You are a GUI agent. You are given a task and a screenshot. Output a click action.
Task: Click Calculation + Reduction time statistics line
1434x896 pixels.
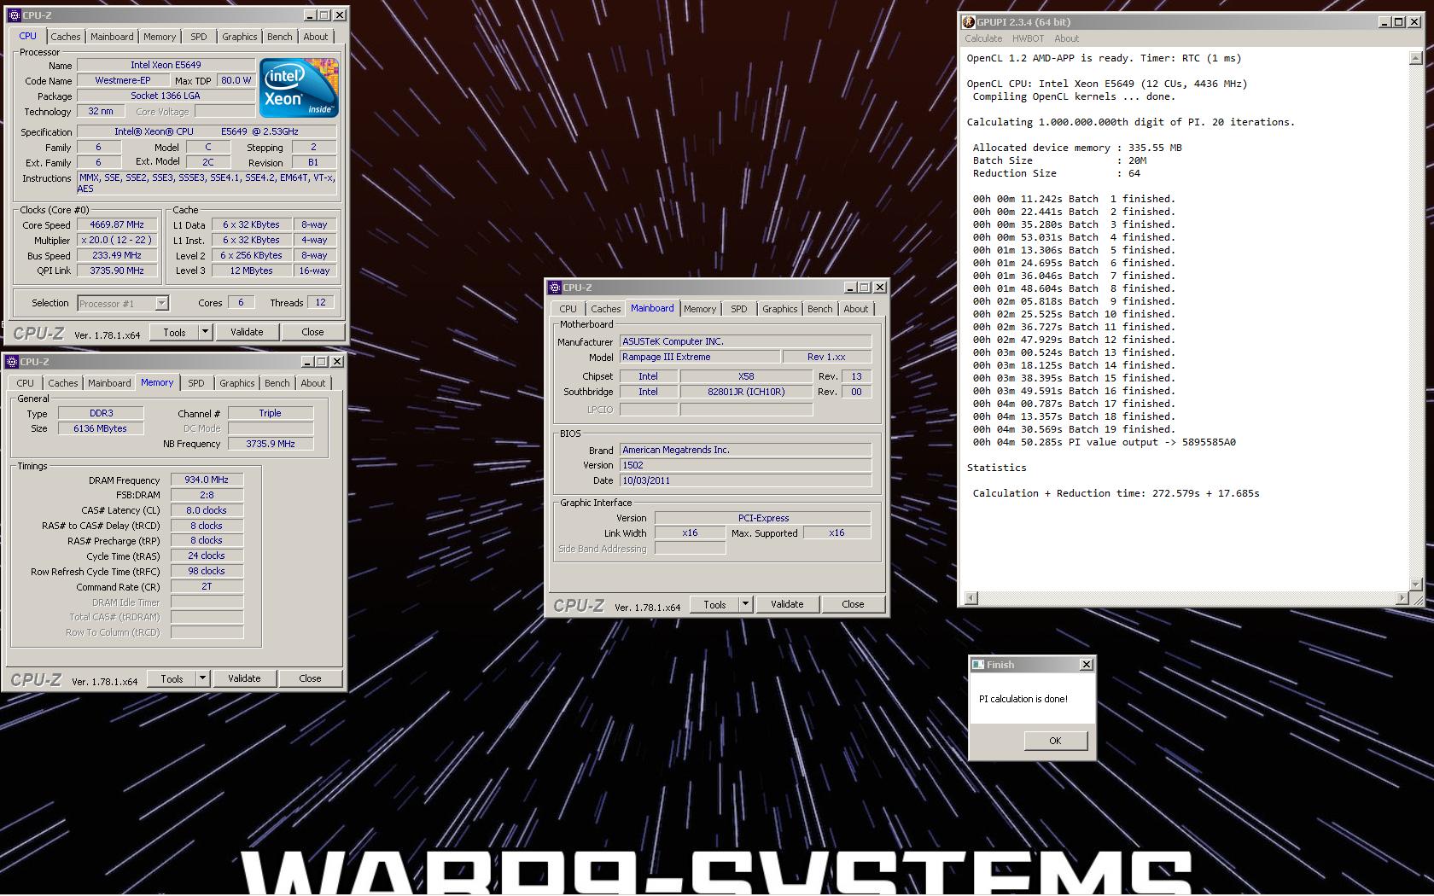1116,493
